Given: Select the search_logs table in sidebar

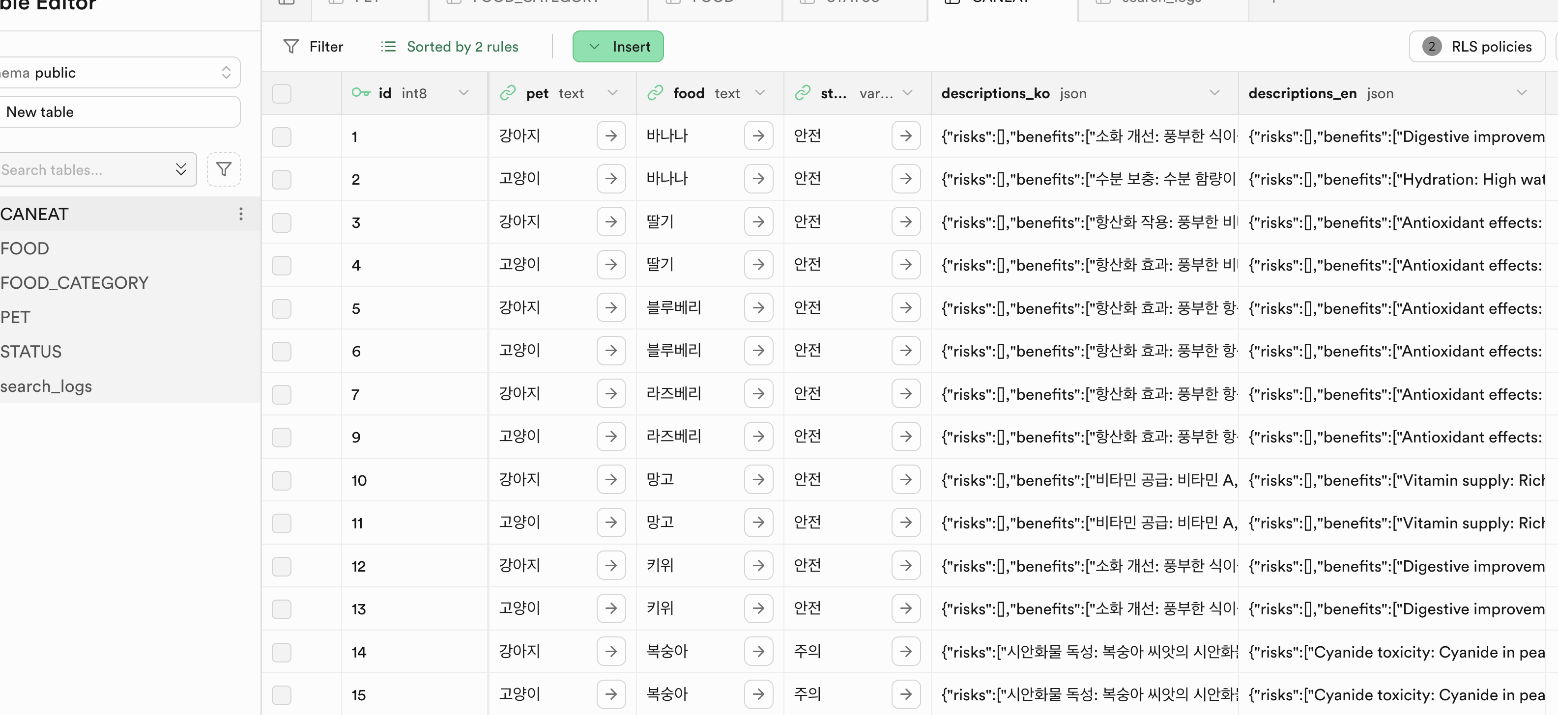Looking at the screenshot, I should click(46, 385).
